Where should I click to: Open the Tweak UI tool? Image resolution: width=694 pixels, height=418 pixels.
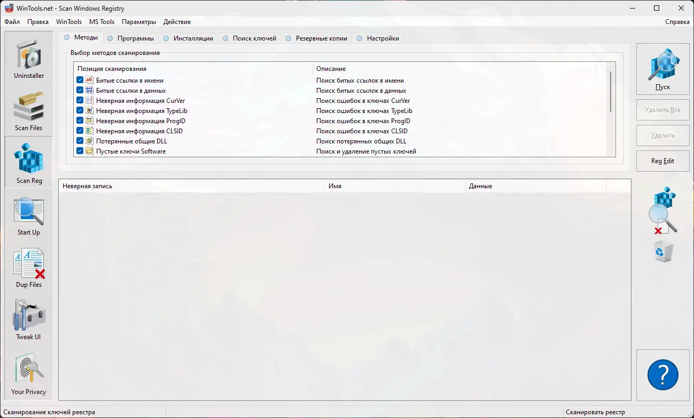coord(29,319)
